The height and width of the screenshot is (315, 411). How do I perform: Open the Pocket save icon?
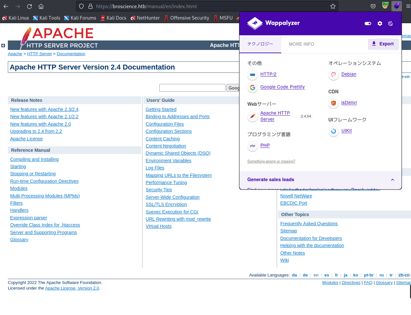[373, 6]
